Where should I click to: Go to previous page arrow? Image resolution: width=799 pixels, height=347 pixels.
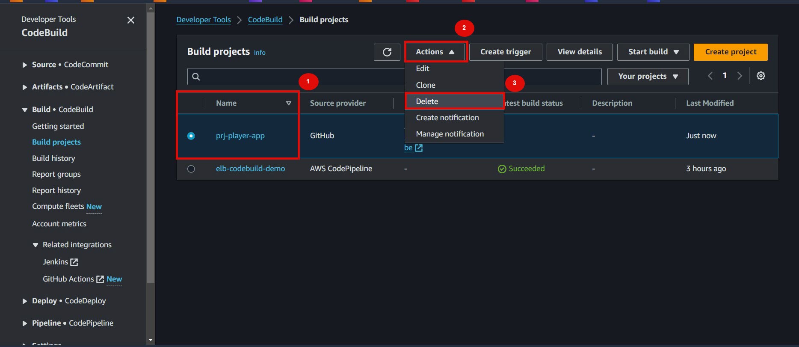tap(710, 76)
